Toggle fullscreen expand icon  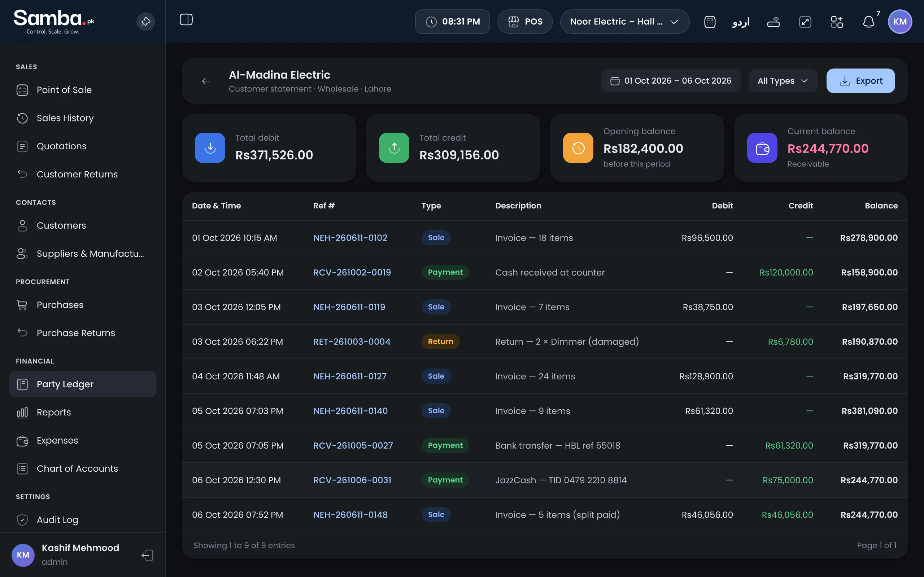click(805, 22)
